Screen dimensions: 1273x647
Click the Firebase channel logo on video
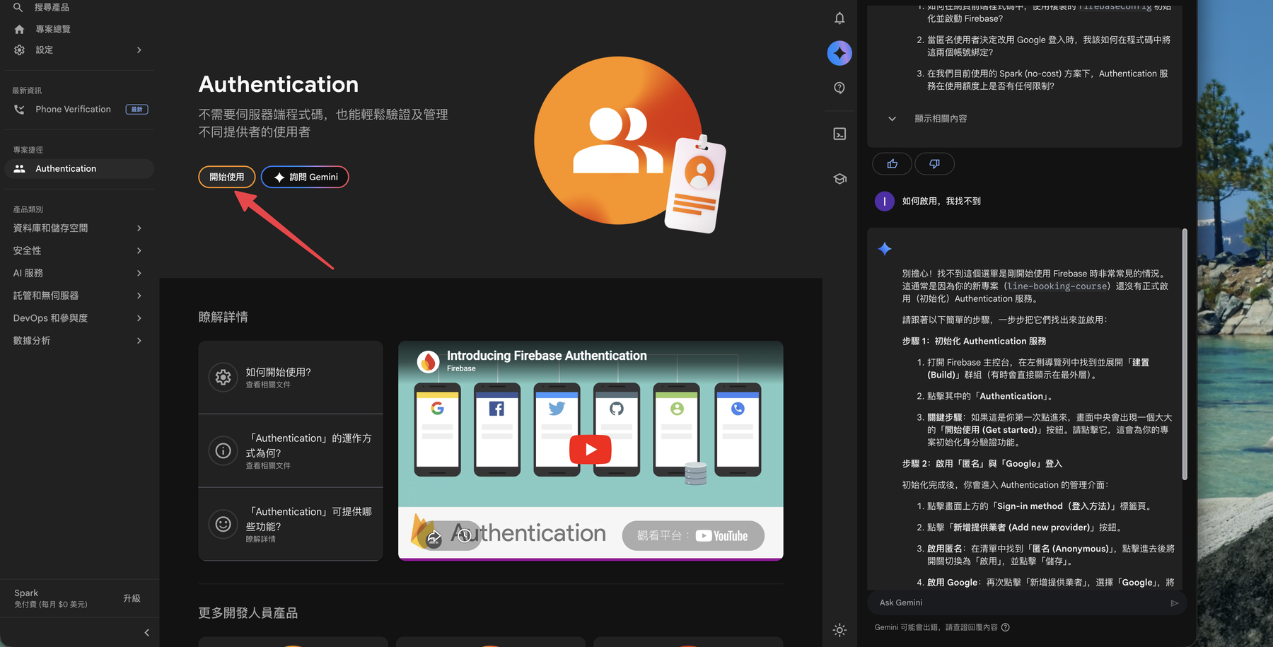(x=428, y=361)
